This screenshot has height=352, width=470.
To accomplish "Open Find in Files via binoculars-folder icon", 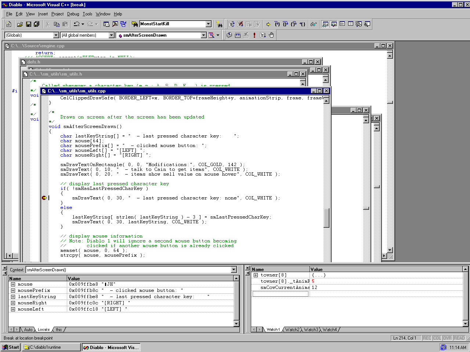I will (x=135, y=24).
